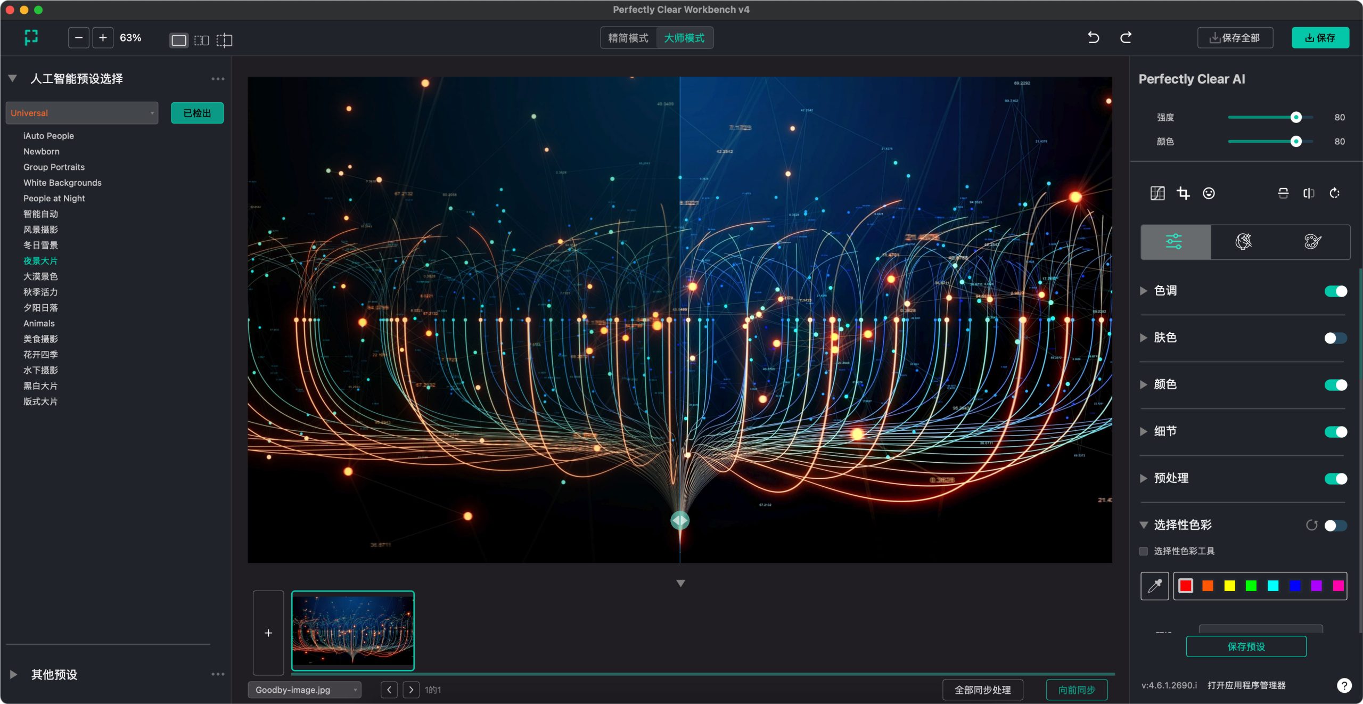Pick the cyan color swatch
Viewport: 1363px width, 704px height.
pyautogui.click(x=1272, y=586)
